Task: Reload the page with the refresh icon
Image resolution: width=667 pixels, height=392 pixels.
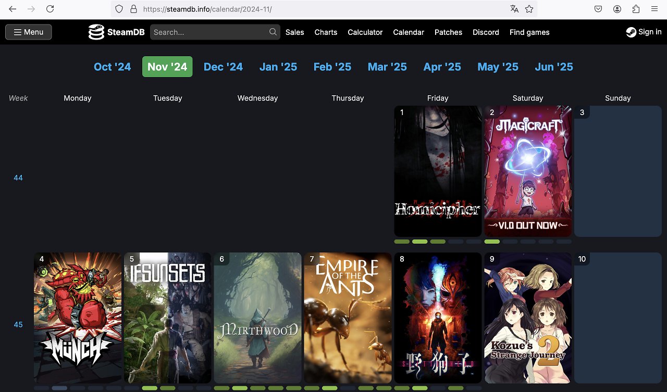Action: point(50,9)
